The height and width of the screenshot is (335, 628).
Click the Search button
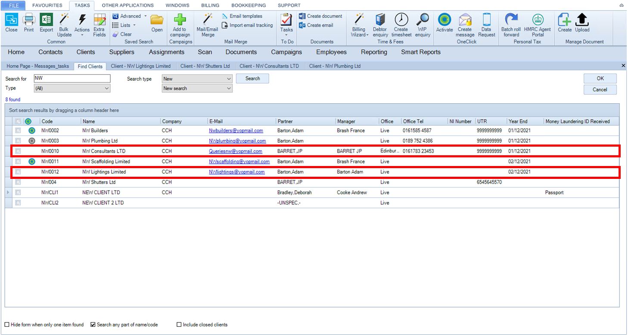pyautogui.click(x=252, y=79)
